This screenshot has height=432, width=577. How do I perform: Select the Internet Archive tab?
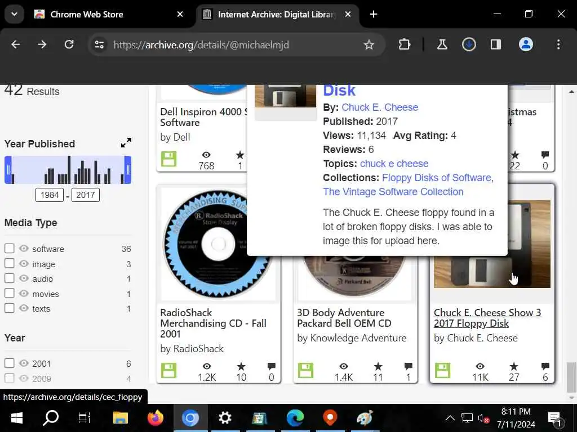(276, 14)
